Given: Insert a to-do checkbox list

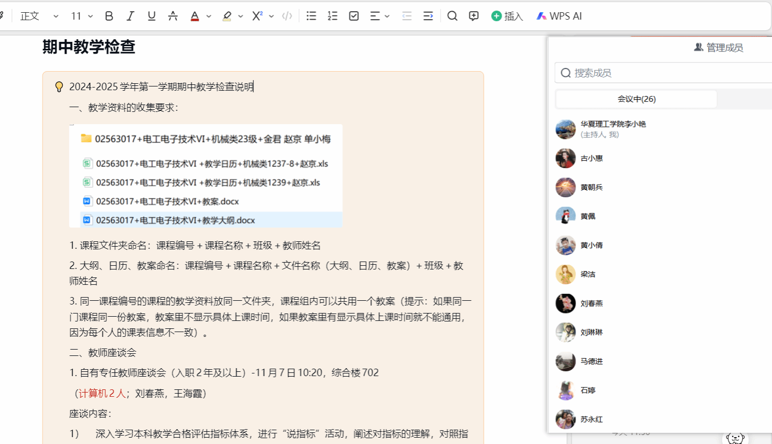Looking at the screenshot, I should click(x=354, y=16).
